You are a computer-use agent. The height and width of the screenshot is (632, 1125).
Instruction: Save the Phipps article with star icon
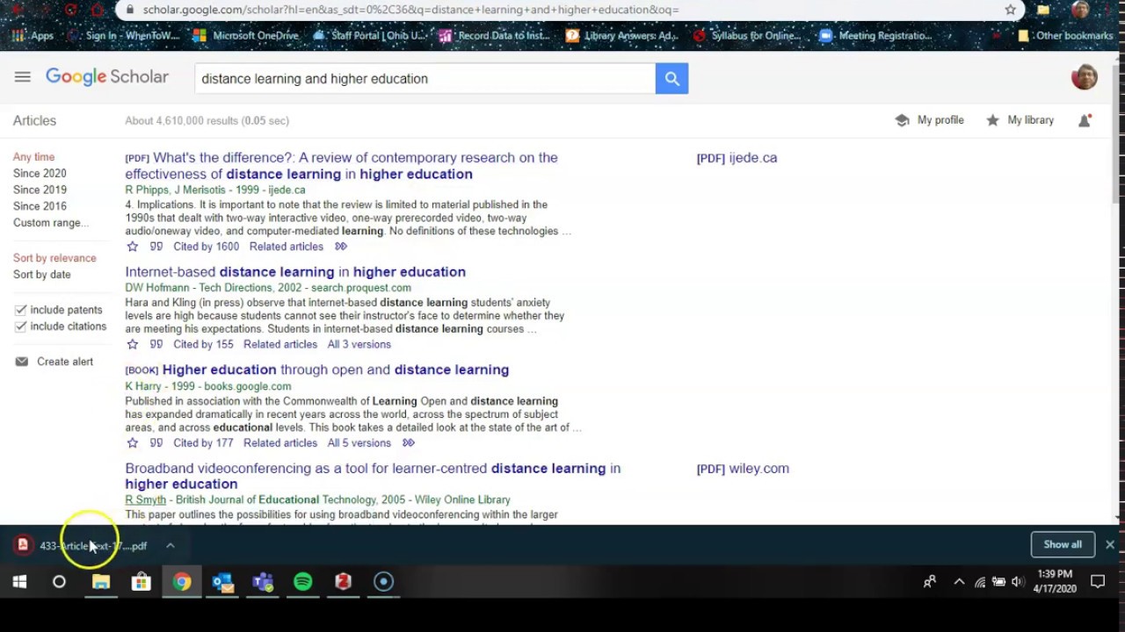click(x=133, y=247)
